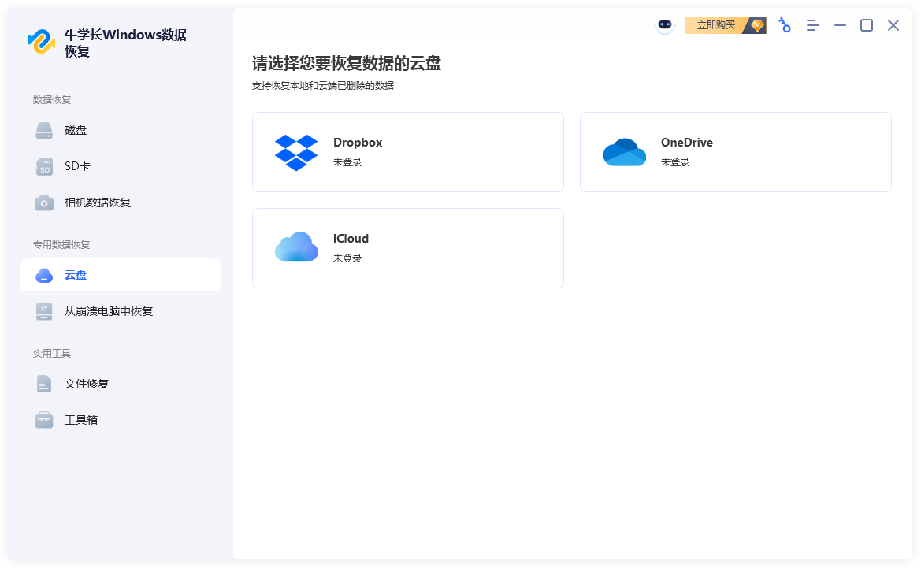Click the Dropbox logo icon
The height and width of the screenshot is (568, 921).
point(296,152)
